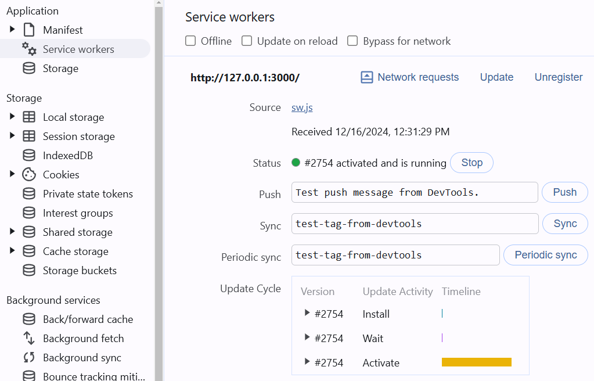Select Service workers in sidebar

75,49
